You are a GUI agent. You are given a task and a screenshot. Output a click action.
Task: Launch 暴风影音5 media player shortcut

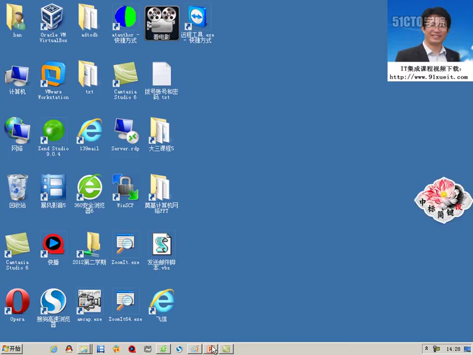[x=53, y=192]
